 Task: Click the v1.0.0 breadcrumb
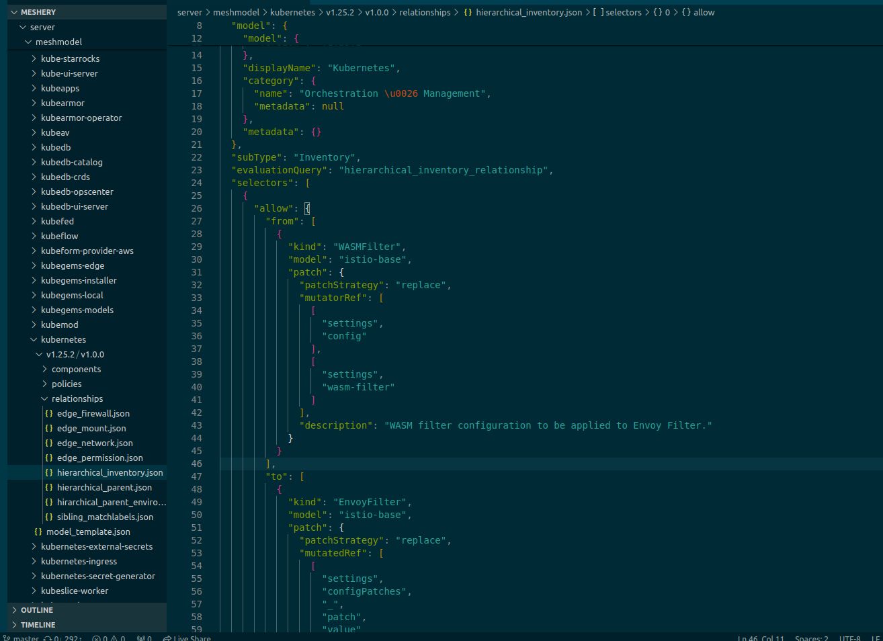pyautogui.click(x=377, y=12)
